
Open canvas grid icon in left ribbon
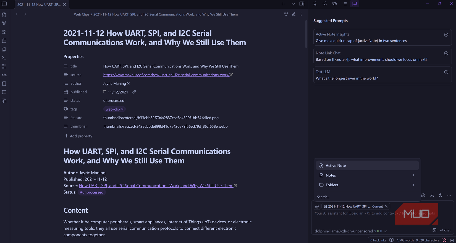pos(4,32)
